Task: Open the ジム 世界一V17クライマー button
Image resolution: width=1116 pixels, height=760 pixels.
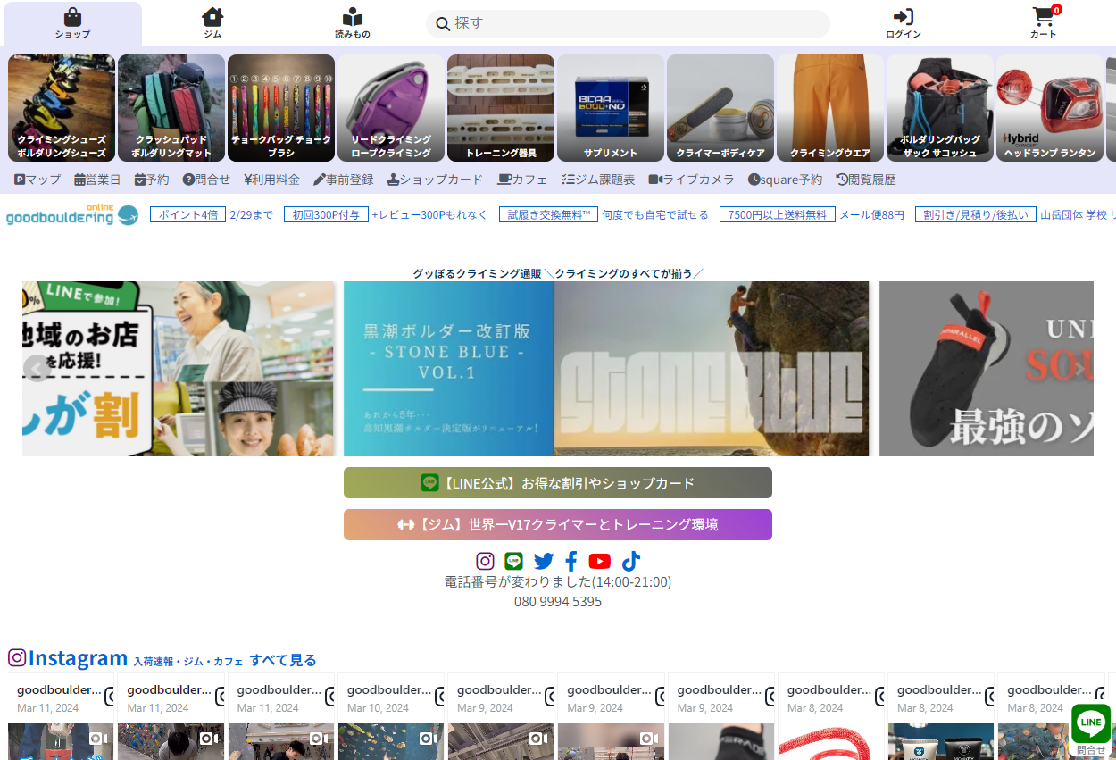Action: (x=558, y=524)
